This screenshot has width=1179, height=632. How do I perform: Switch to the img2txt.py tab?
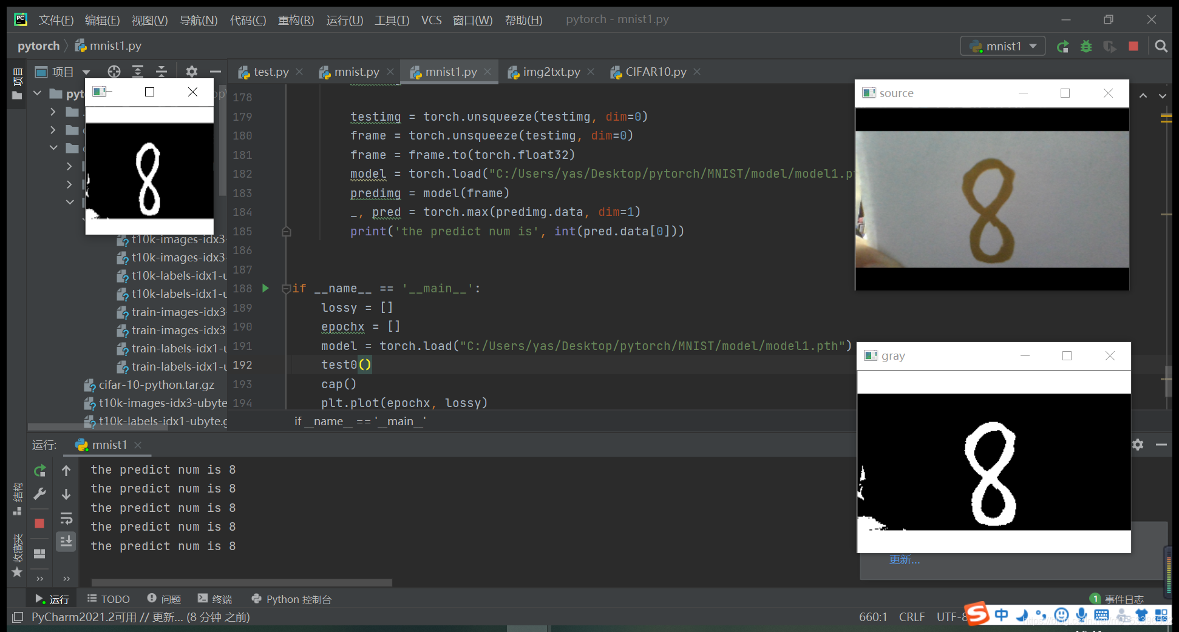coord(551,72)
